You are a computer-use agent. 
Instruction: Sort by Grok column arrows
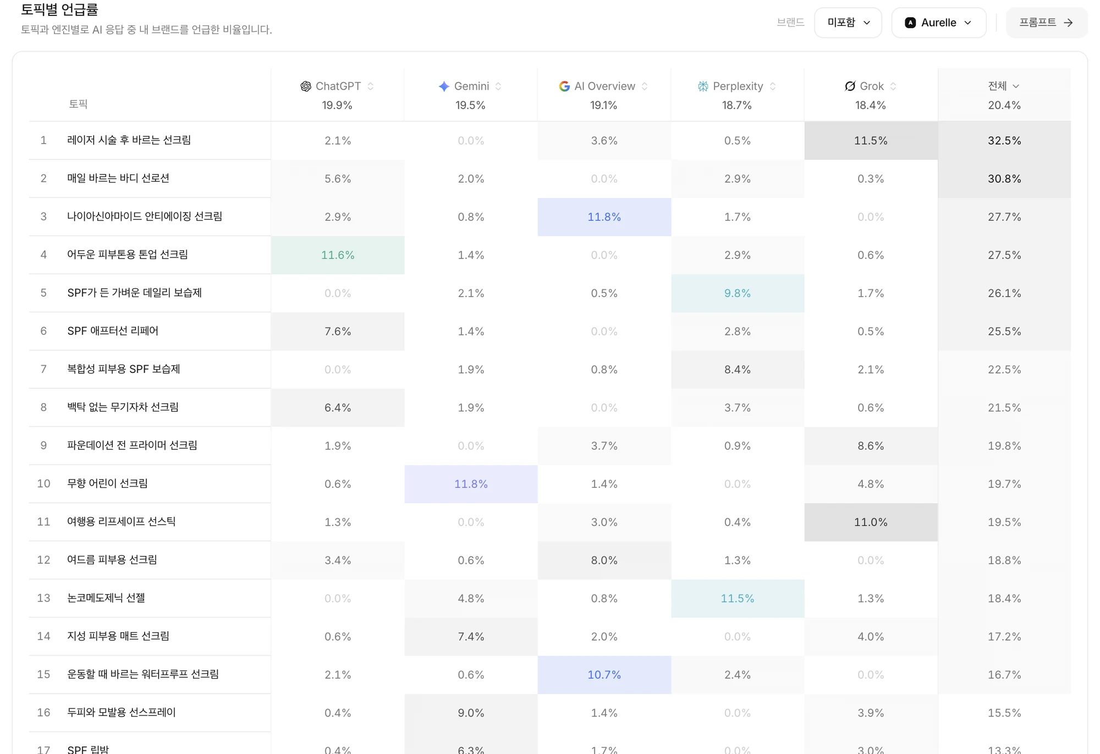pos(893,86)
